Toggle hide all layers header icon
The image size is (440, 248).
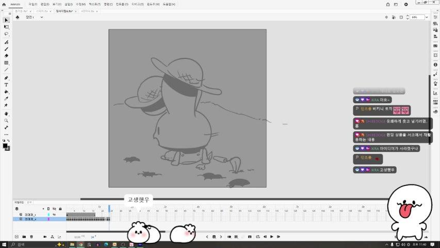click(54, 209)
